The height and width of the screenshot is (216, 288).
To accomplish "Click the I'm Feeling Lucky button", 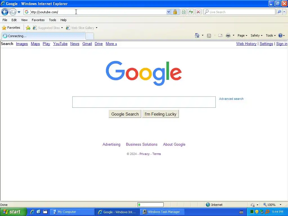I will pyautogui.click(x=161, y=114).
